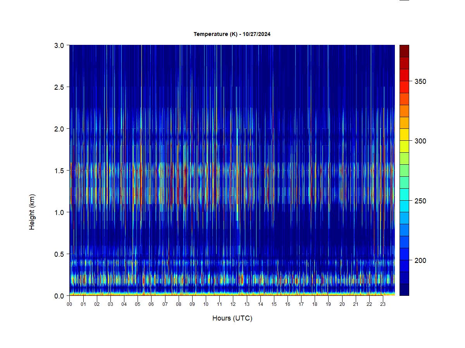Click the 23 hour tick label
The image size is (465, 348).
click(383, 304)
